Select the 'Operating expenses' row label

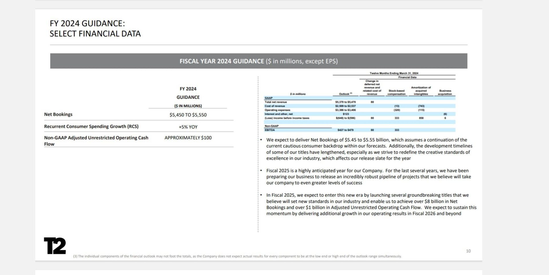point(277,110)
